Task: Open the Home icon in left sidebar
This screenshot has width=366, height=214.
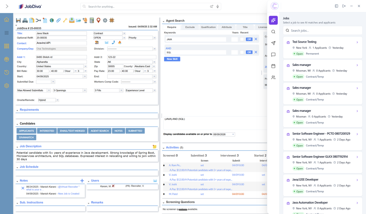Action: tap(6, 20)
